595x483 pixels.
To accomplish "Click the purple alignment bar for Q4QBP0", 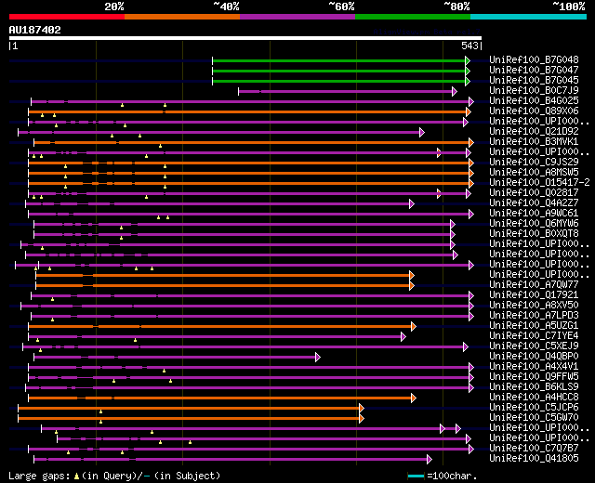I will pyautogui.click(x=175, y=357).
